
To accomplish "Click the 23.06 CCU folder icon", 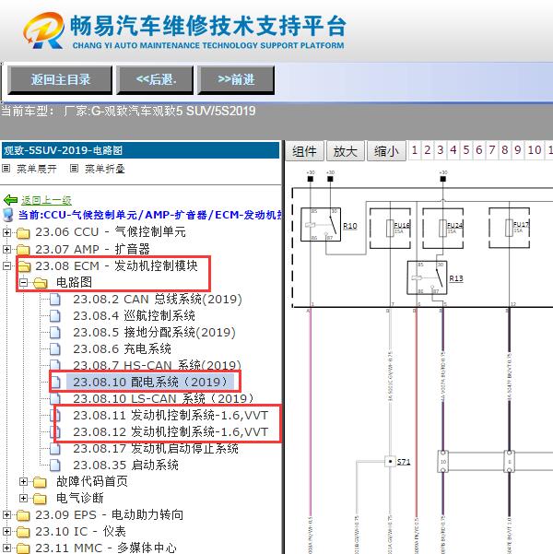I will [x=23, y=233].
